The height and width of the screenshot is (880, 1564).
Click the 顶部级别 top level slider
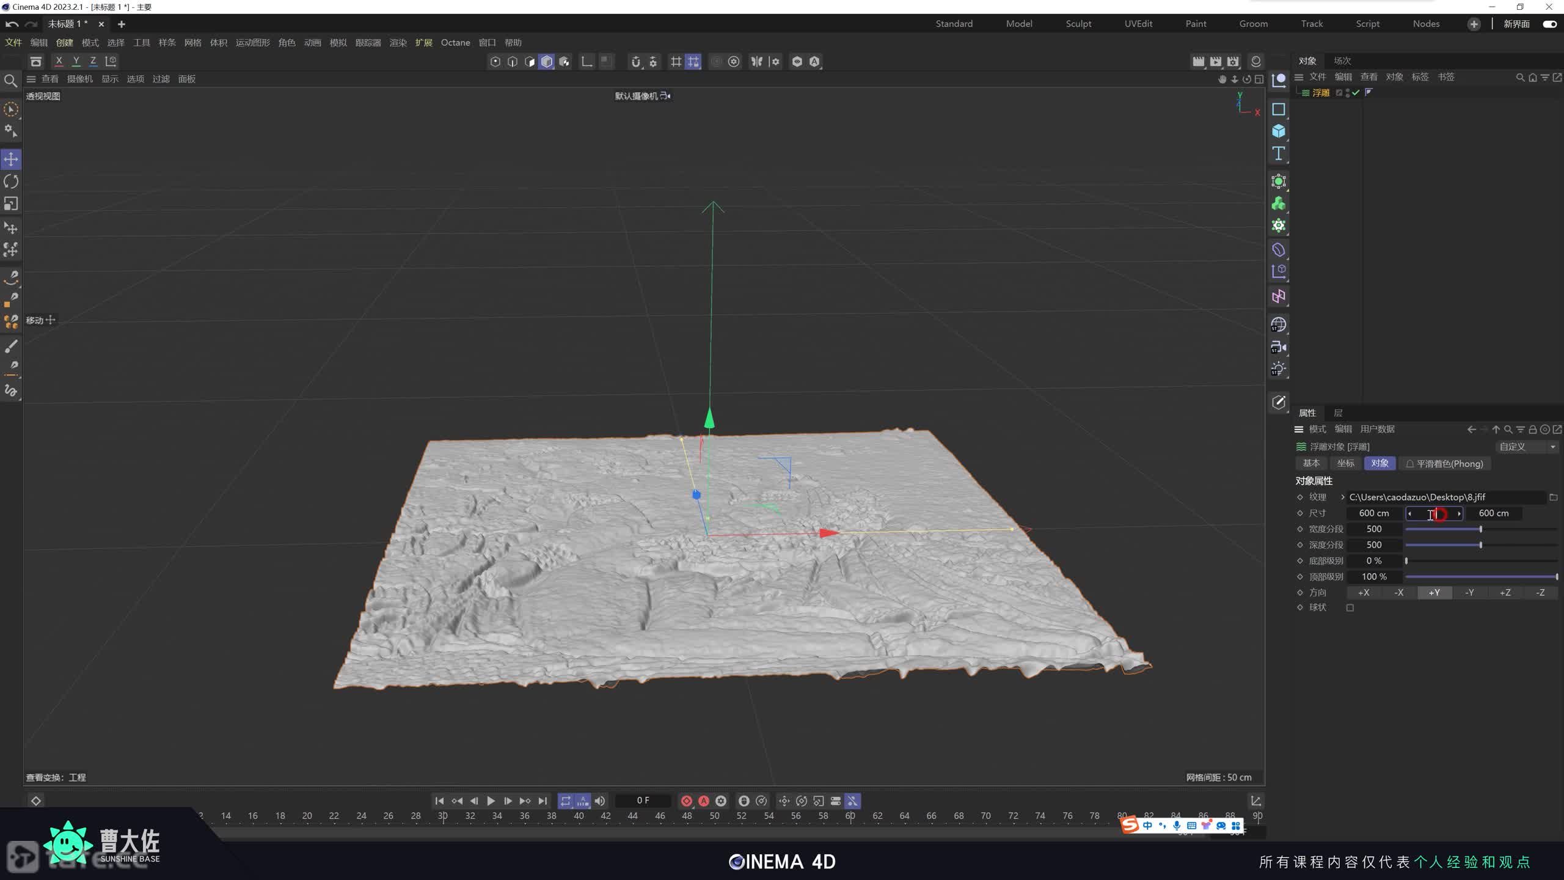(1481, 576)
